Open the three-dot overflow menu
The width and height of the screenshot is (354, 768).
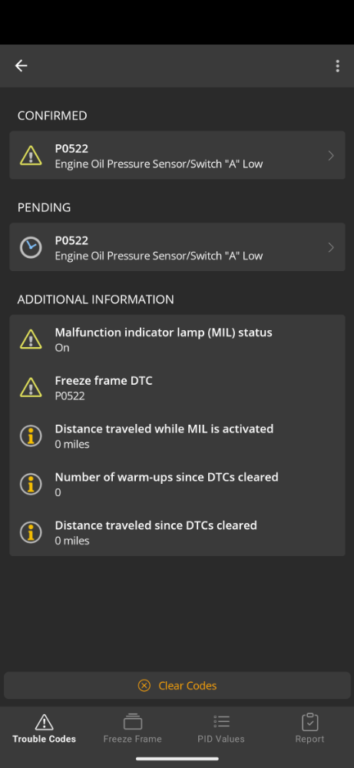tap(337, 66)
